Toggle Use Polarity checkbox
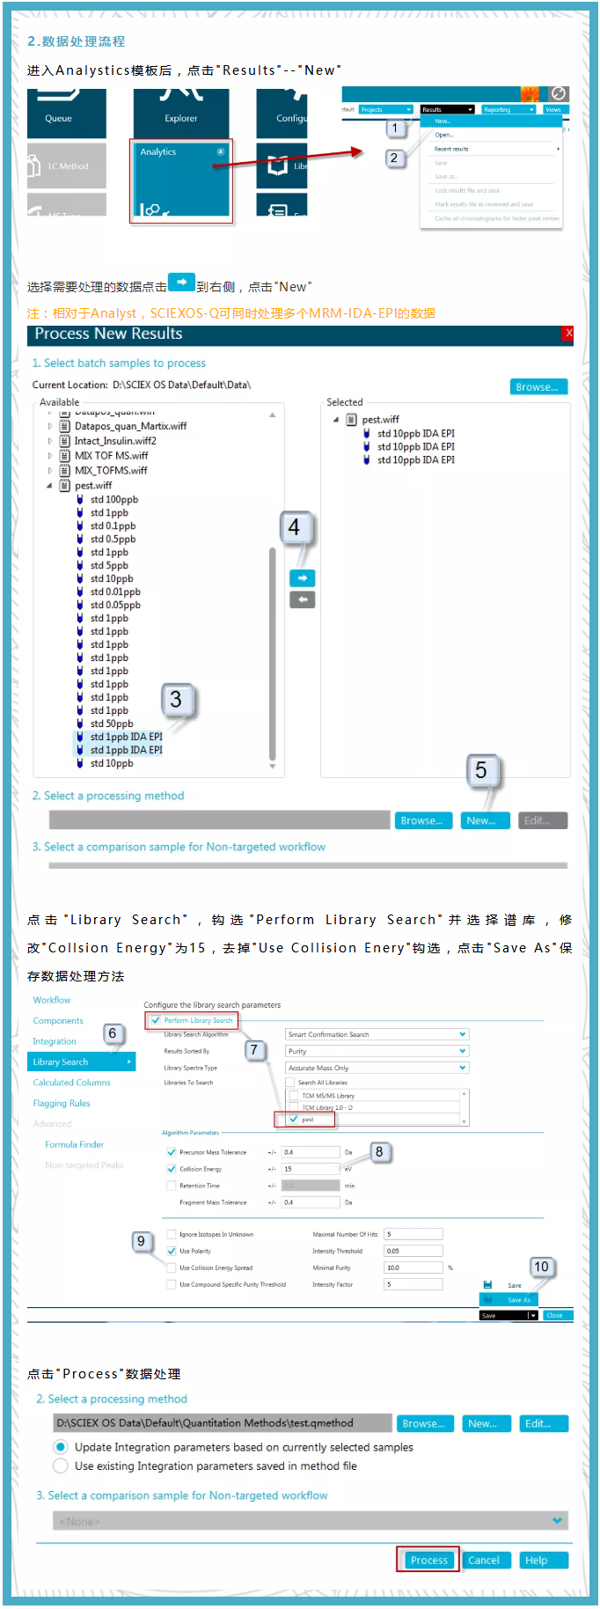The height and width of the screenshot is (1609, 600). (x=172, y=1251)
